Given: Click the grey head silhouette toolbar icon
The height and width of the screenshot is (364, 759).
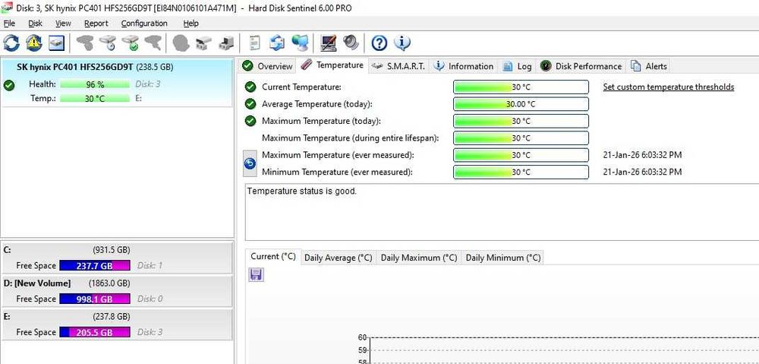Looking at the screenshot, I should (181, 43).
